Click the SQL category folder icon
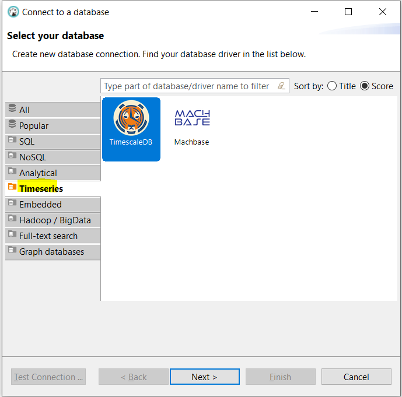Screen dimensions: 402x397 pyautogui.click(x=12, y=139)
